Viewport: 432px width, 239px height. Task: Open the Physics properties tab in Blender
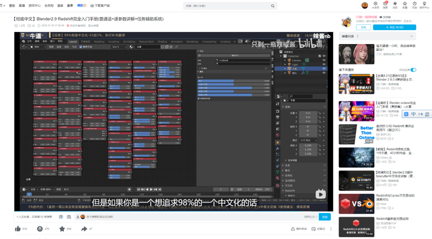277,160
